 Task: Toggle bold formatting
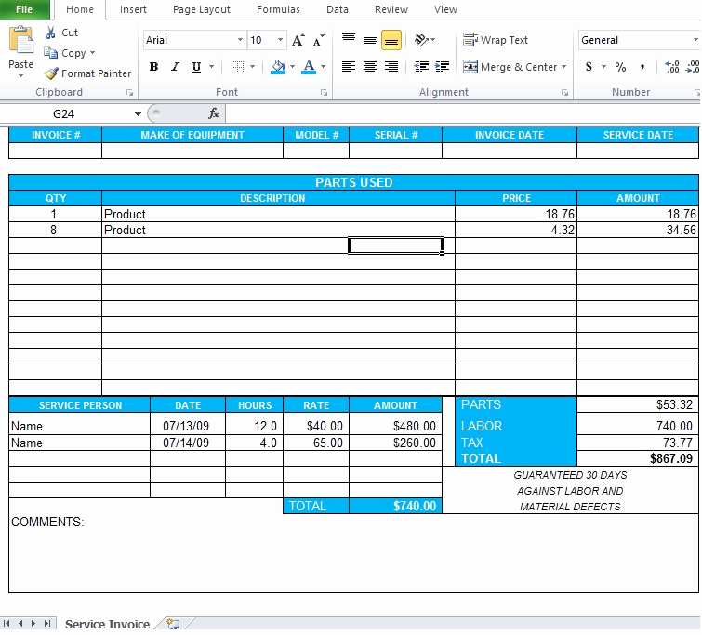click(153, 67)
